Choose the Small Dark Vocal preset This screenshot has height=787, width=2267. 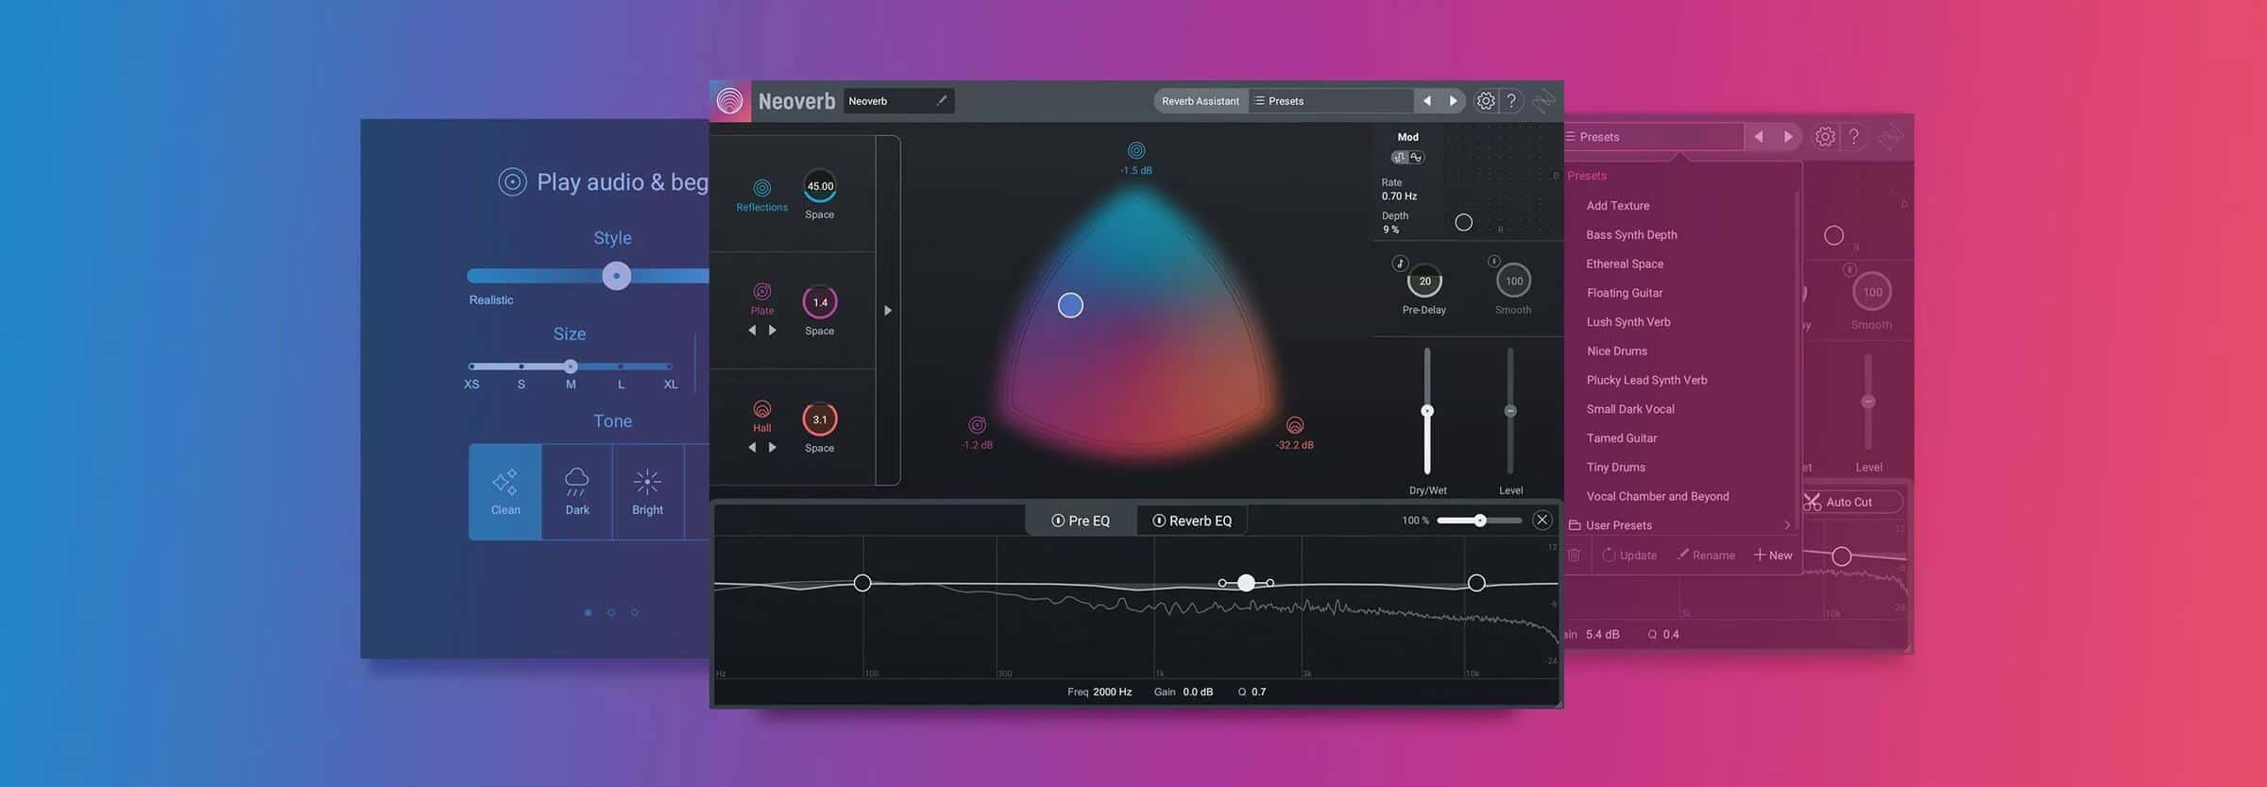pyautogui.click(x=1630, y=409)
